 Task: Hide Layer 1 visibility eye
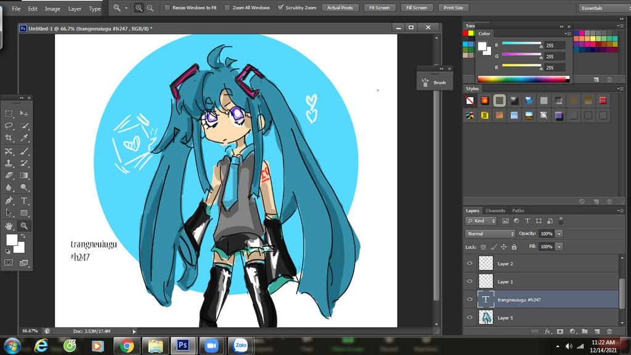point(470,281)
